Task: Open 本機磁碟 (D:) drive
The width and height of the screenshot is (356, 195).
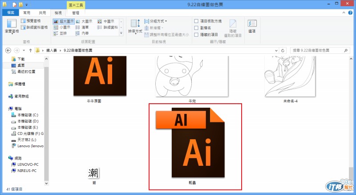Action: (24, 121)
